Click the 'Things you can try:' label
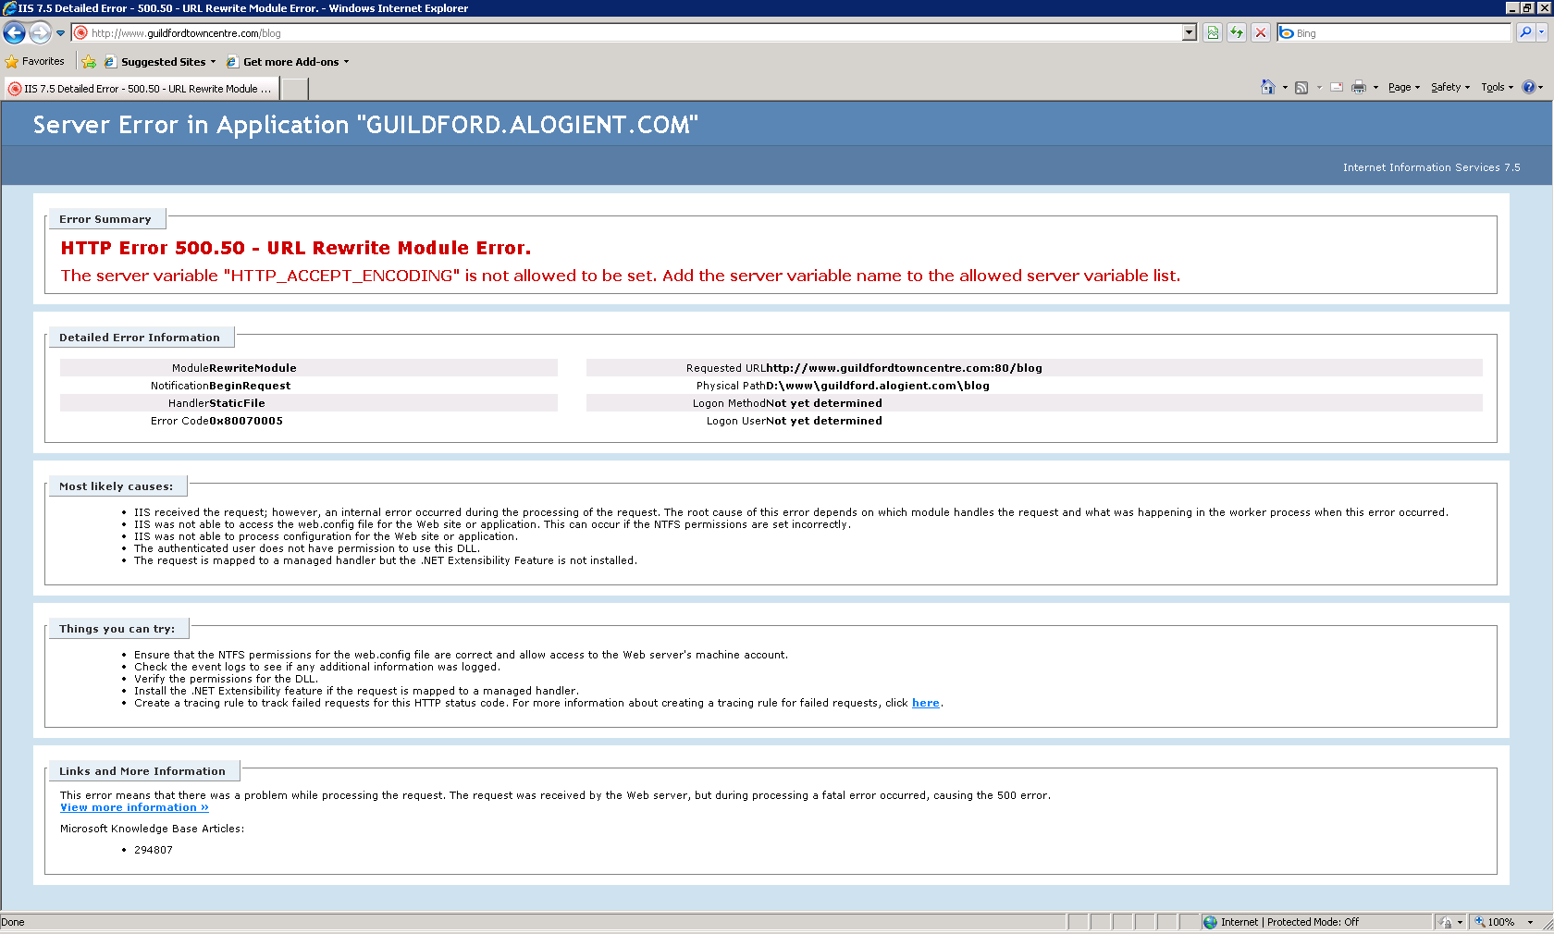The image size is (1554, 934). (117, 629)
